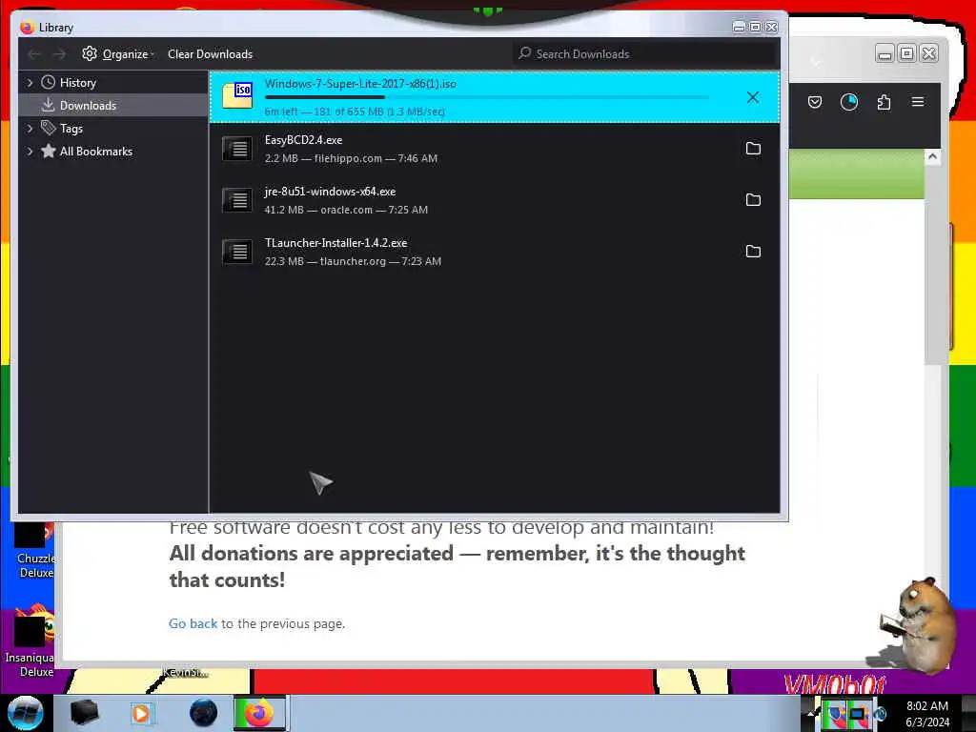Screen dimensions: 976x732
Task: Select the EasyBCD2.4.exe download entry
Action: pyautogui.click(x=495, y=149)
